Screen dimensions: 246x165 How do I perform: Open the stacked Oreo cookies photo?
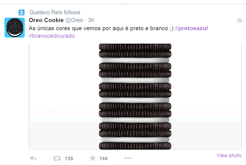(x=135, y=96)
